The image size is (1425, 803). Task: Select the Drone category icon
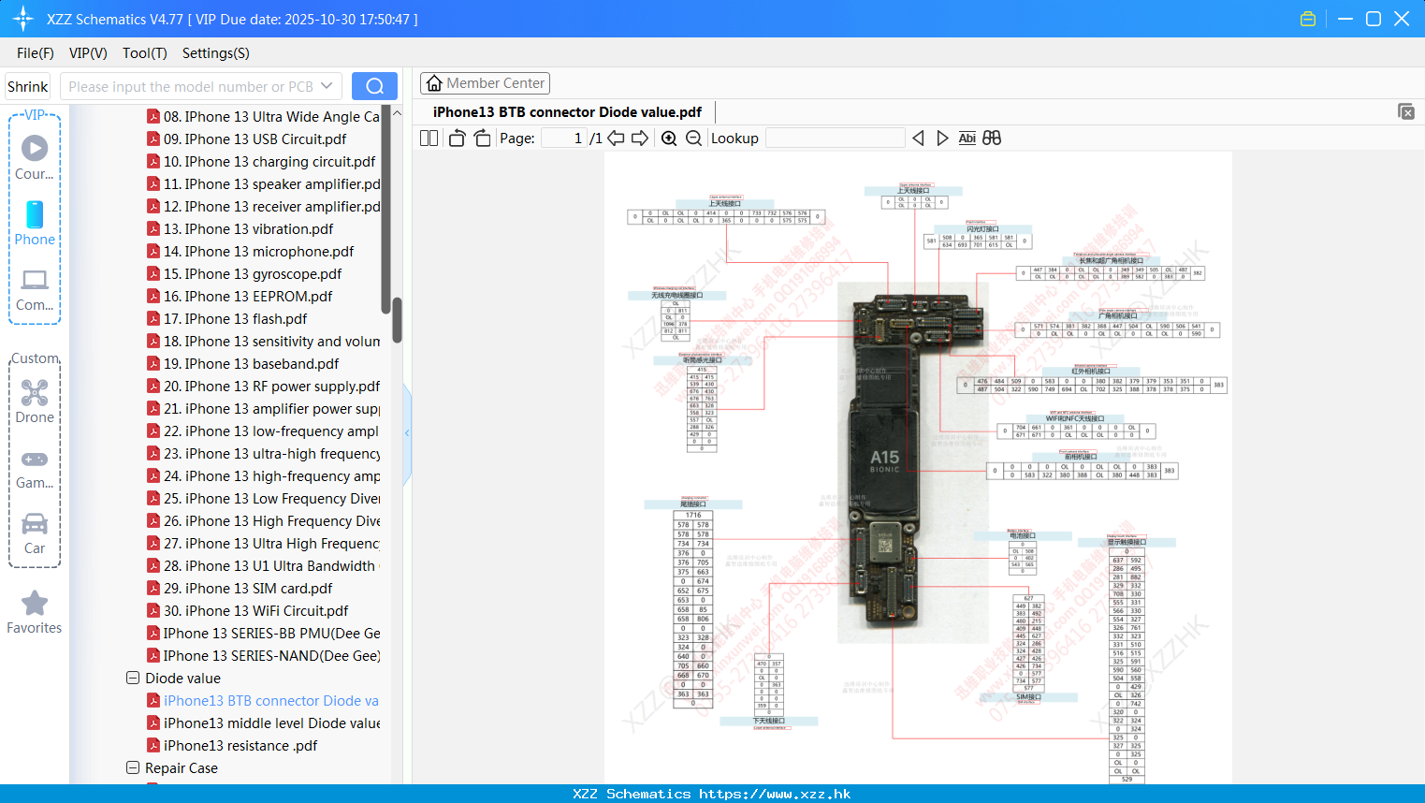click(x=35, y=401)
